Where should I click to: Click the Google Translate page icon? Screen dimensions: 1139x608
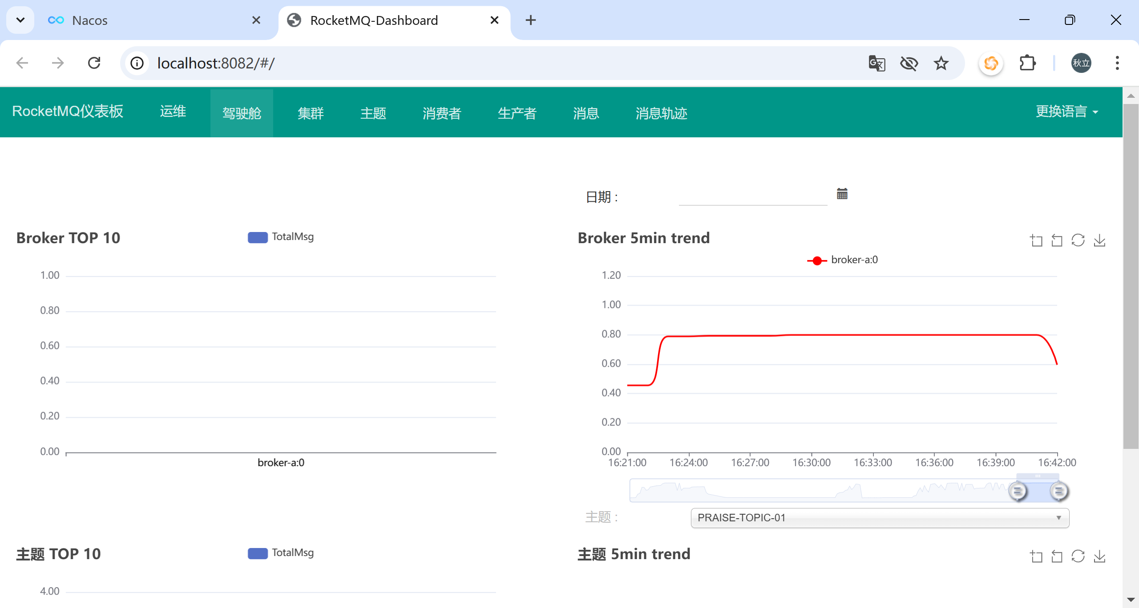[876, 63]
